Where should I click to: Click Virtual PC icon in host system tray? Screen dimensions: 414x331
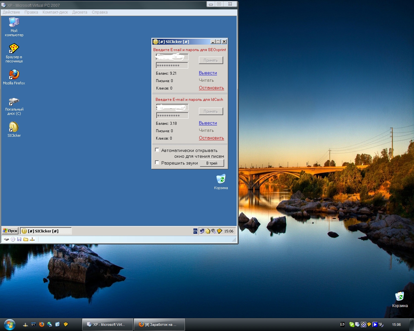point(357,325)
